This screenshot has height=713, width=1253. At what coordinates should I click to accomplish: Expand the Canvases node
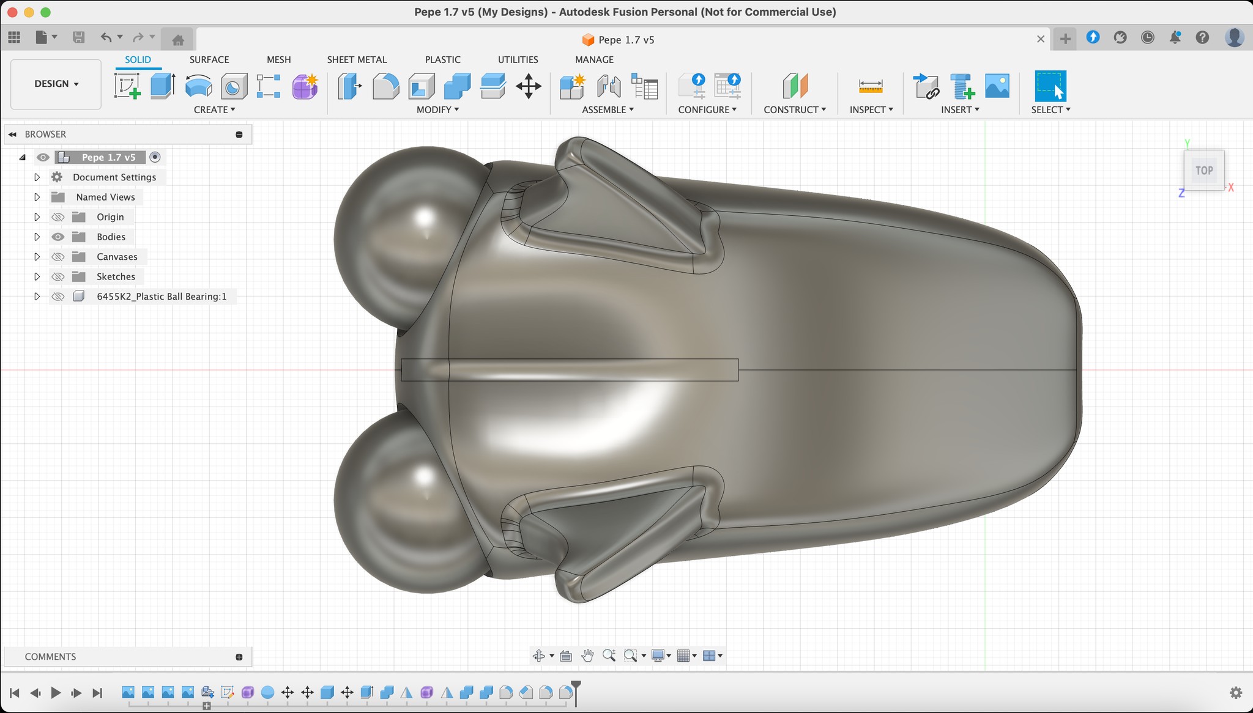click(37, 257)
